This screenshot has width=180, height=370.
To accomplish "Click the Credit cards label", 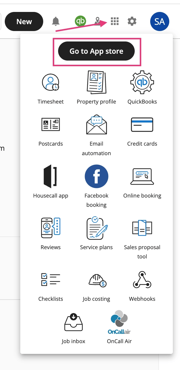I will (x=142, y=144).
